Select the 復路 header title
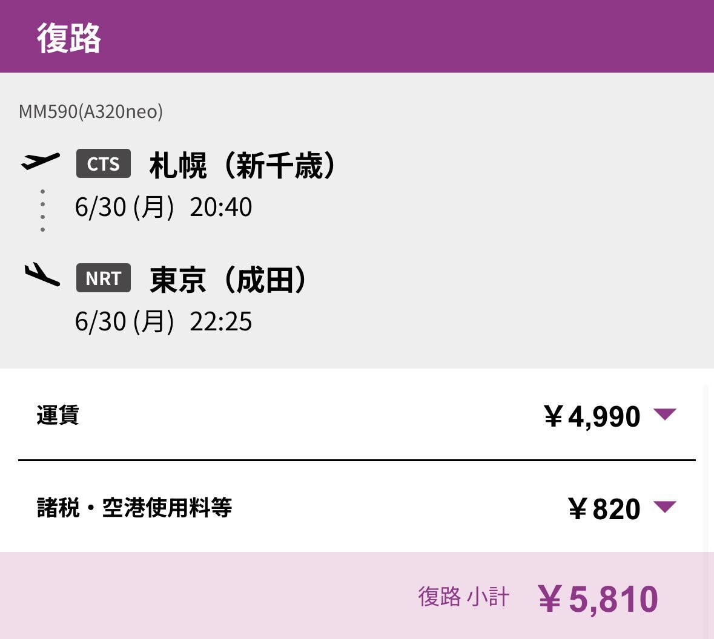The height and width of the screenshot is (639, 714). [x=69, y=38]
